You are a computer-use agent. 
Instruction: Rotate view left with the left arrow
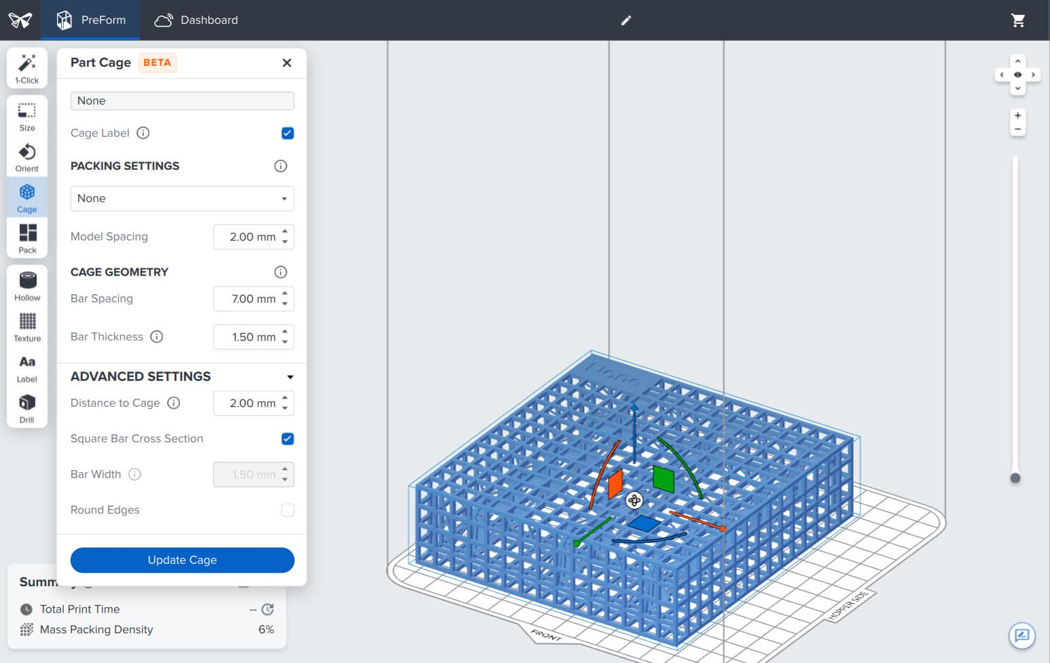point(1002,75)
